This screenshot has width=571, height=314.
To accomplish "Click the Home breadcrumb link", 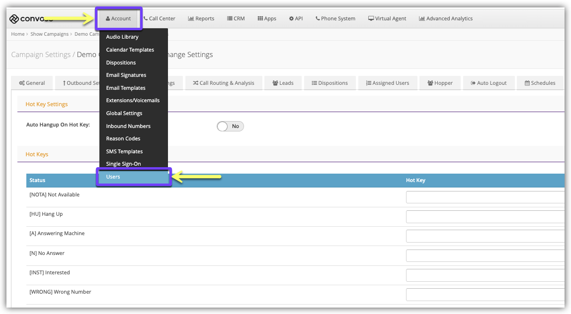I will pos(18,34).
